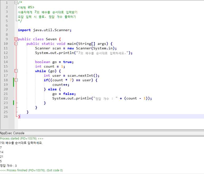Click 'count++;' on line 19

(x=61, y=85)
